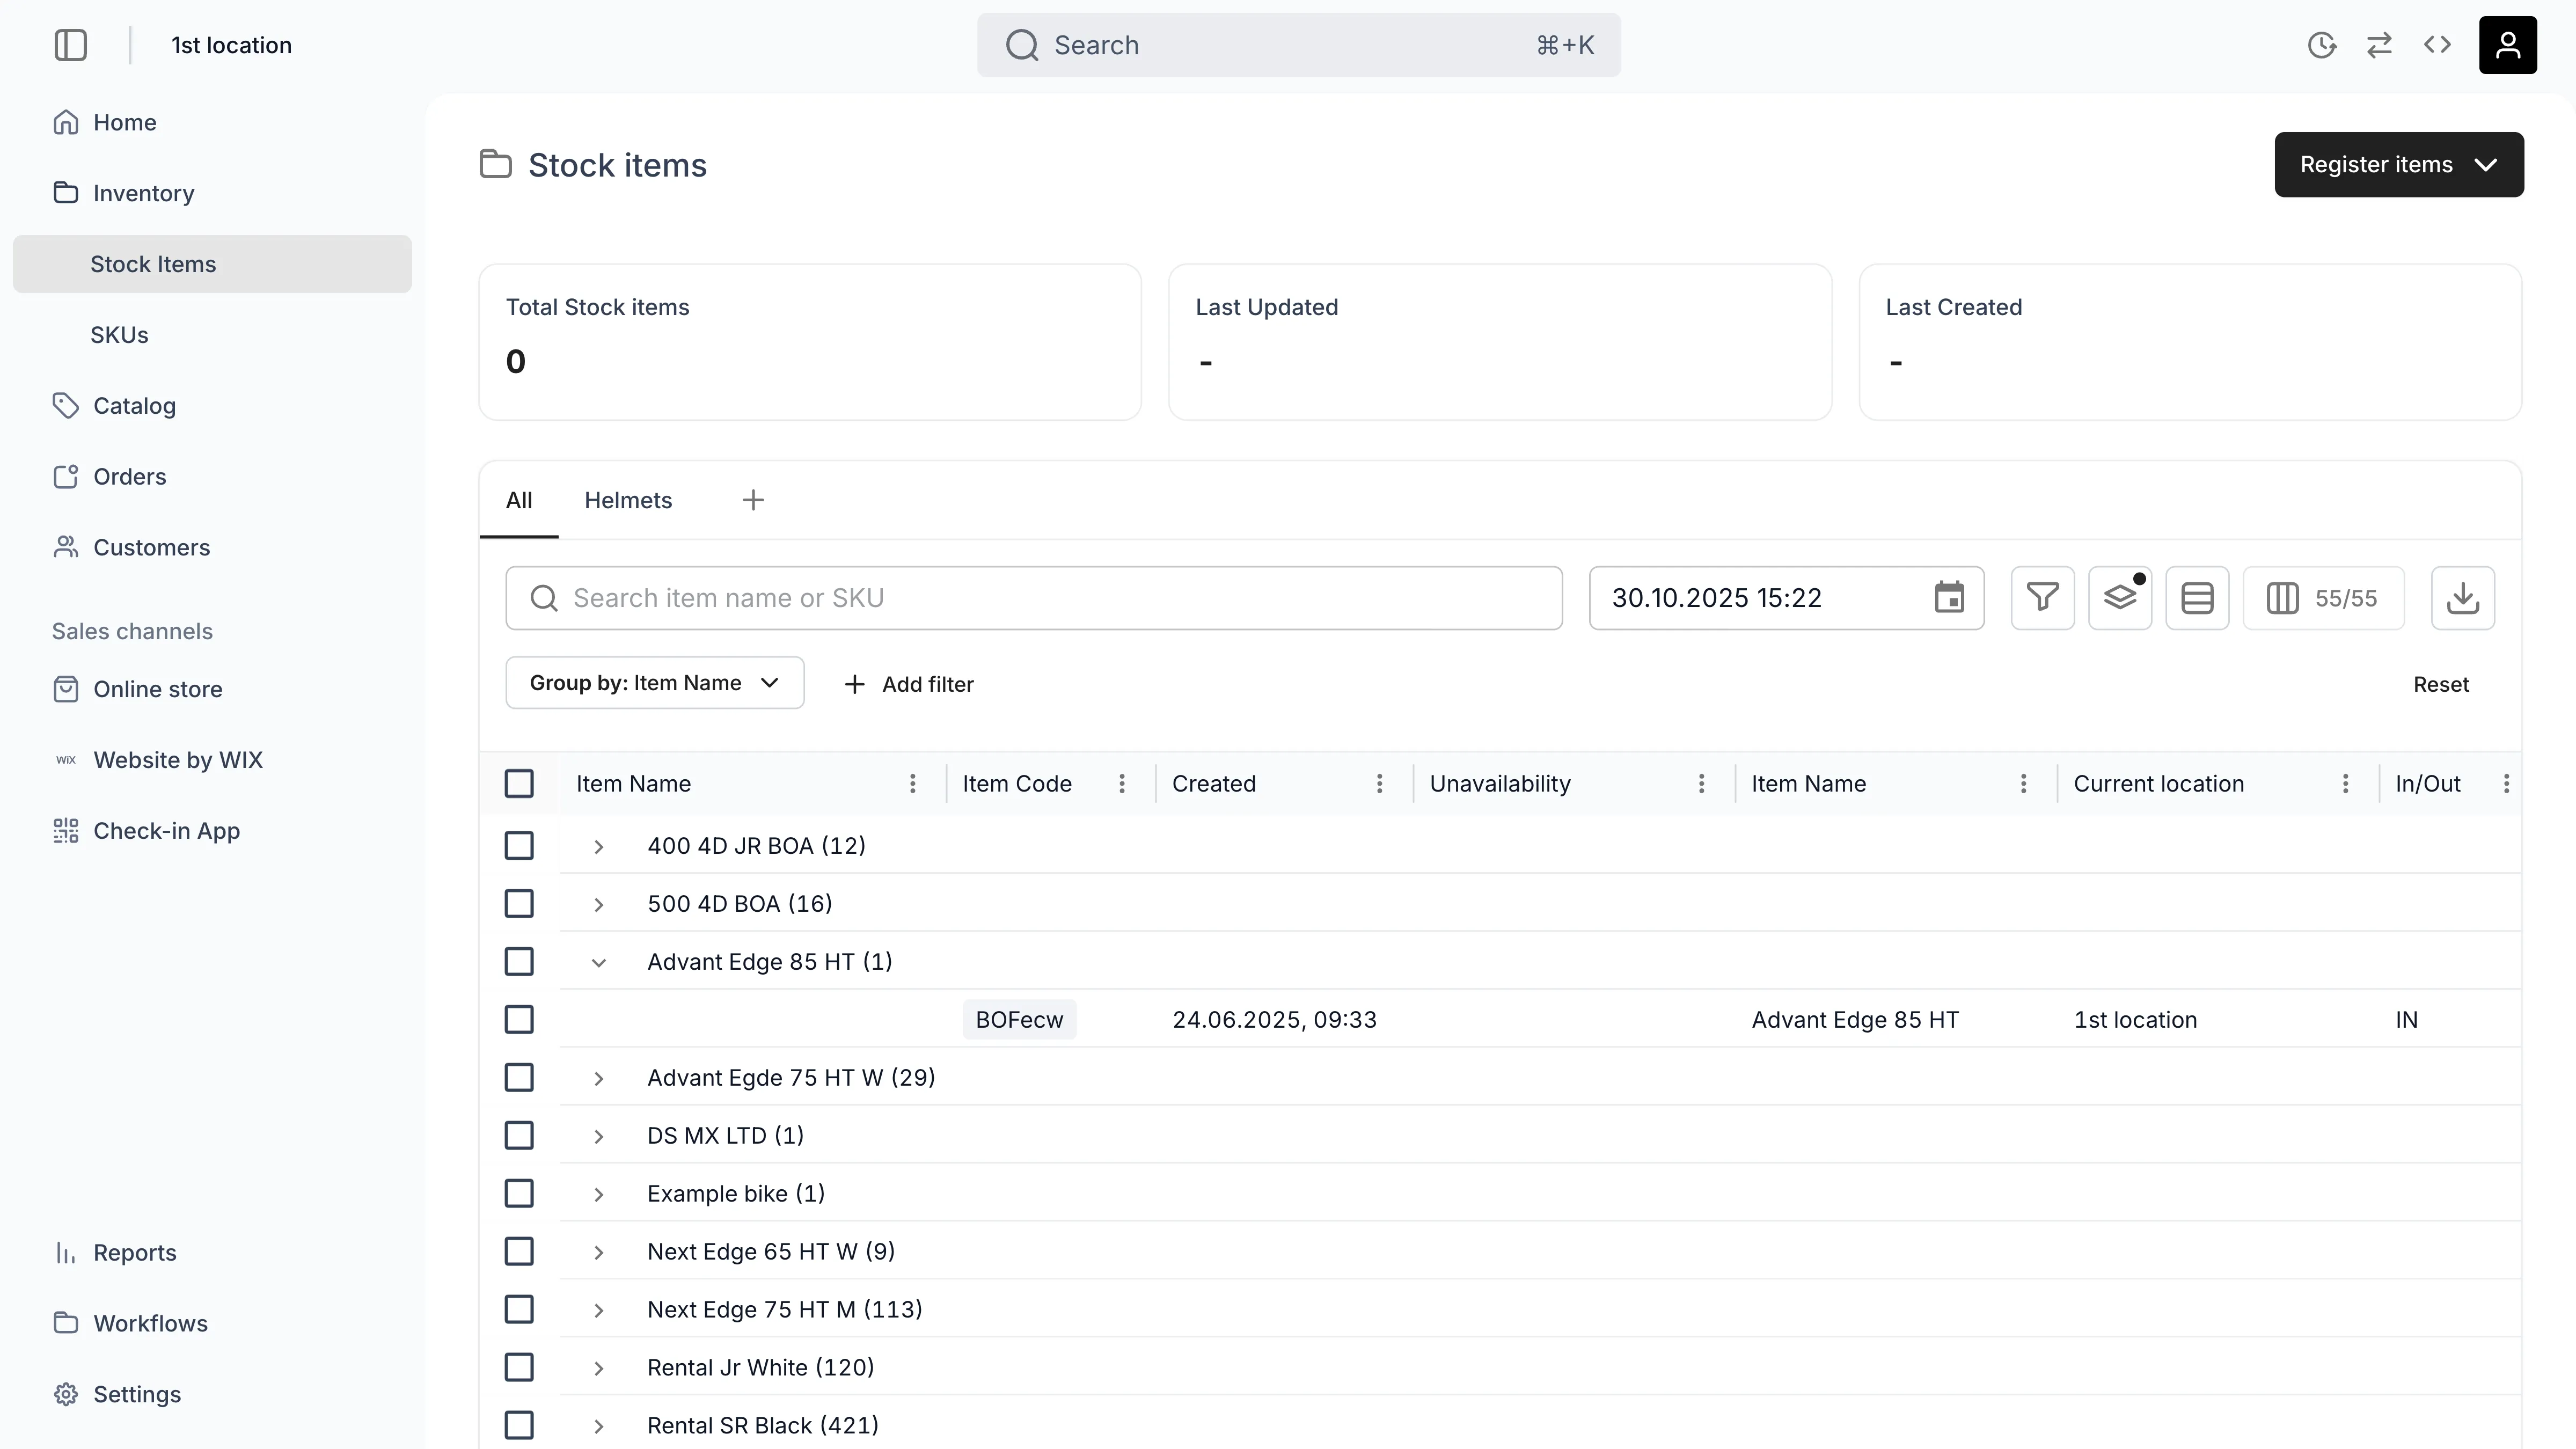Open the second Item Name column menu
Screen dimensions: 2576x1449
pyautogui.click(x=2023, y=784)
